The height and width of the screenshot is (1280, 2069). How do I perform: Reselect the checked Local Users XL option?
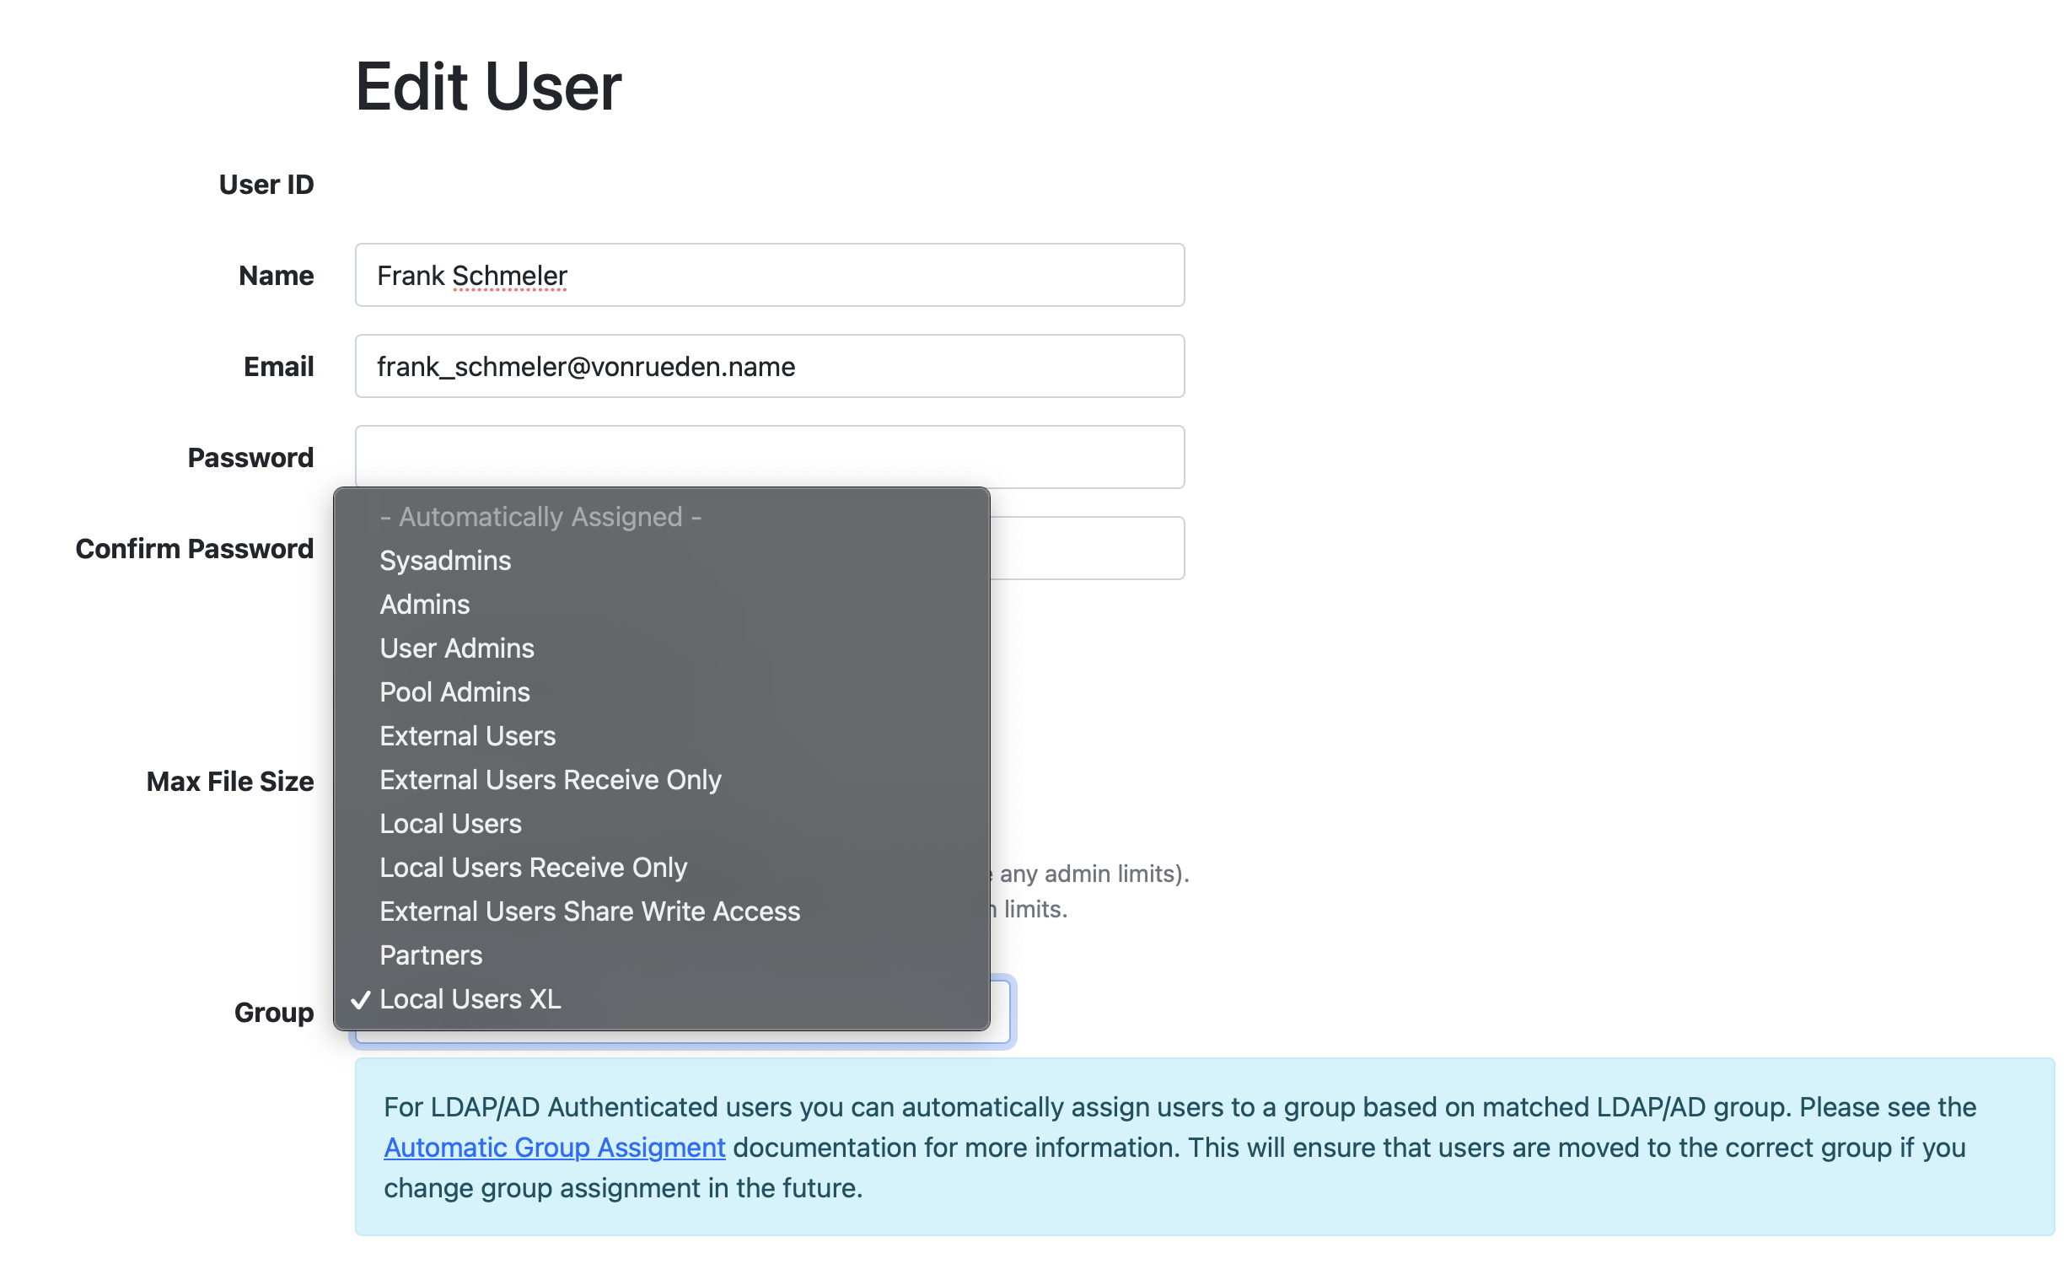tap(470, 999)
